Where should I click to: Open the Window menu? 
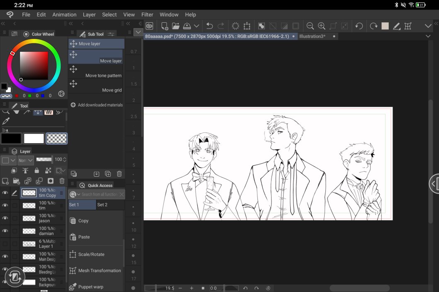coord(169,14)
